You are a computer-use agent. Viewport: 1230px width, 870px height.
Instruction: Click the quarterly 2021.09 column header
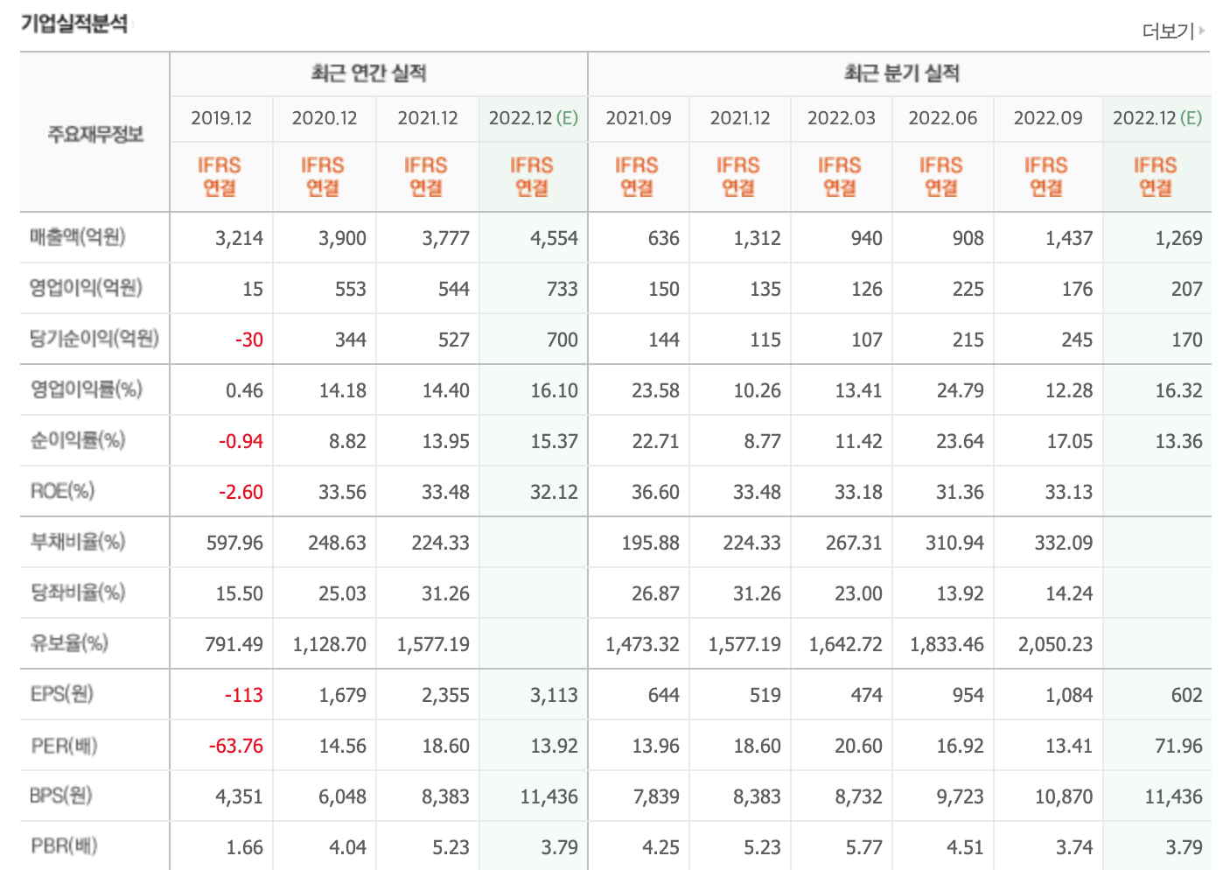[639, 118]
